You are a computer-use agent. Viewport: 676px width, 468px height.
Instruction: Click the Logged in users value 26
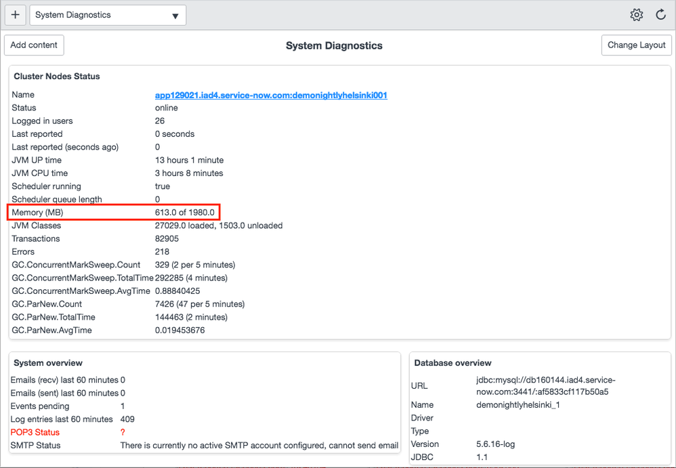(160, 121)
